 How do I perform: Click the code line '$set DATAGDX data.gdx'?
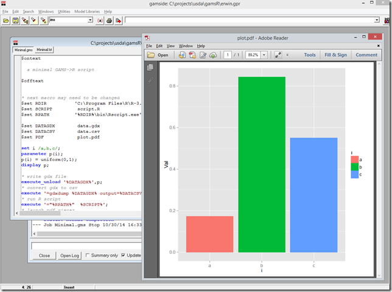(60, 126)
